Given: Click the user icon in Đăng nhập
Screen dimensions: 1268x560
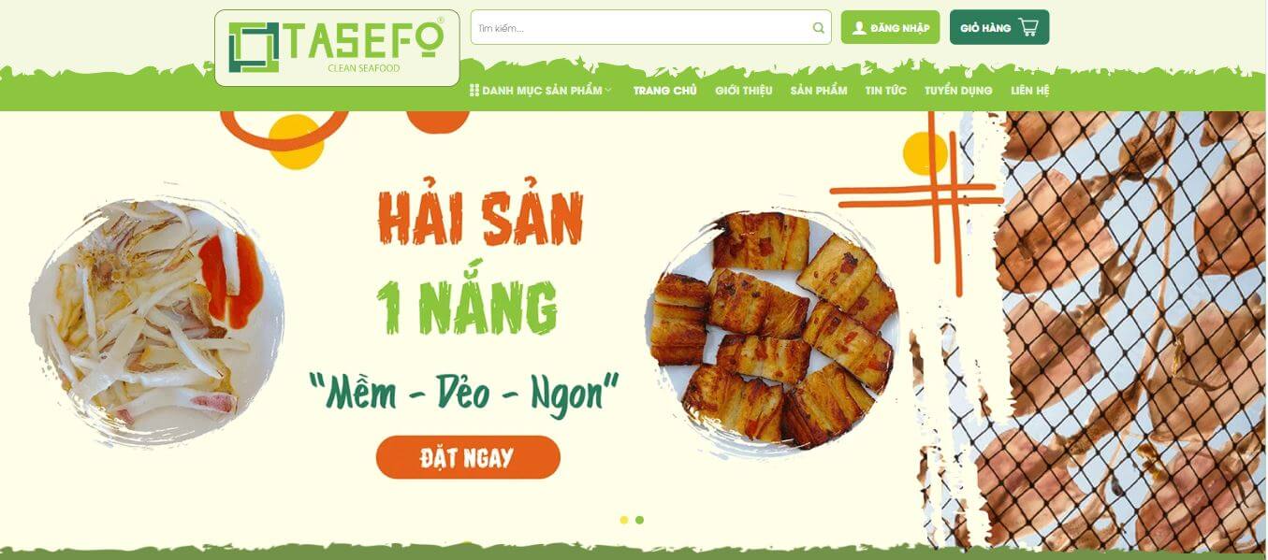Looking at the screenshot, I should pyautogui.click(x=859, y=28).
